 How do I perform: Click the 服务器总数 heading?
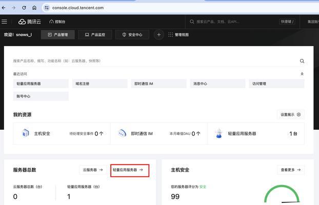pyautogui.click(x=25, y=170)
